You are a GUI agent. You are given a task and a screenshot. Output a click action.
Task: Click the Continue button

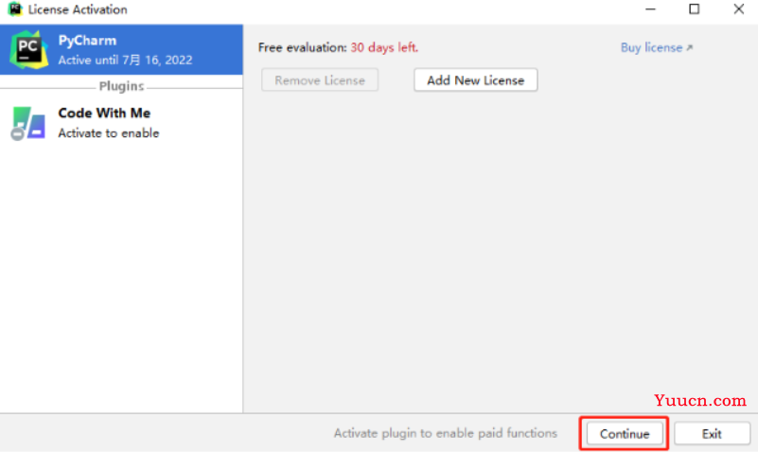click(x=625, y=434)
